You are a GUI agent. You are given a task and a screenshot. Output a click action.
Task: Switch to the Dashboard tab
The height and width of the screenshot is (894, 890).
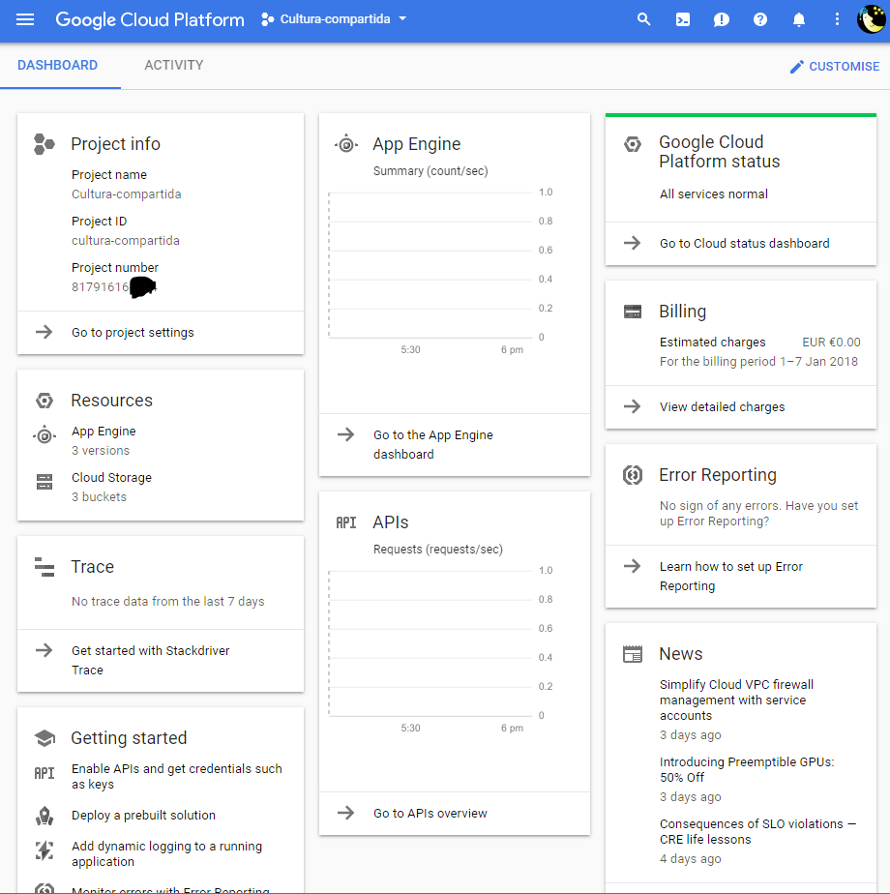tap(58, 65)
